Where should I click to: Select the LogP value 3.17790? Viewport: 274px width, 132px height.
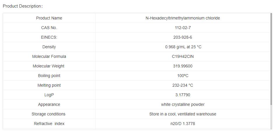tap(182, 95)
